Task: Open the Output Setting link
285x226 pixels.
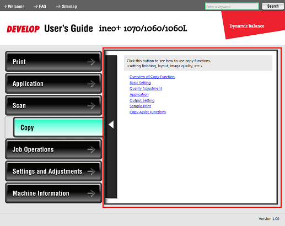Action: (x=142, y=100)
